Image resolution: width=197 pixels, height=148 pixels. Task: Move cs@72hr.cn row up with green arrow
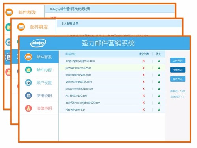(x=159, y=103)
